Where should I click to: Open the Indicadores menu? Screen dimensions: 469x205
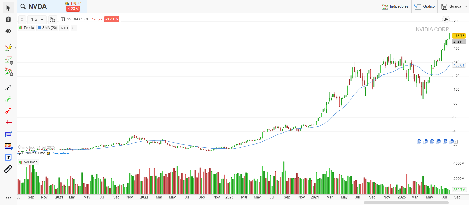coord(395,6)
